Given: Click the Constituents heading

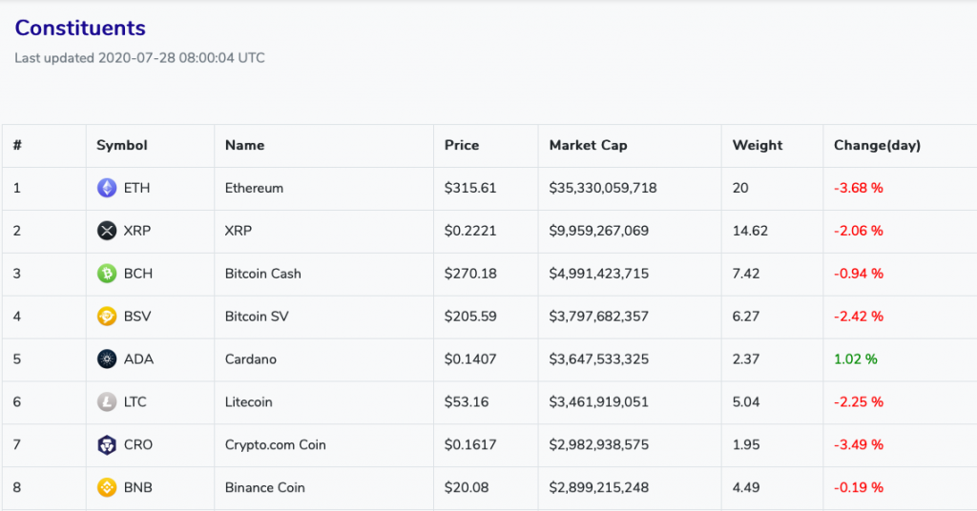Looking at the screenshot, I should [80, 28].
